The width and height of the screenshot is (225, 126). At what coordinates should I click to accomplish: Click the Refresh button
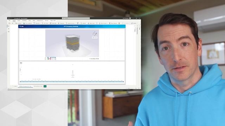(x=83, y=23)
